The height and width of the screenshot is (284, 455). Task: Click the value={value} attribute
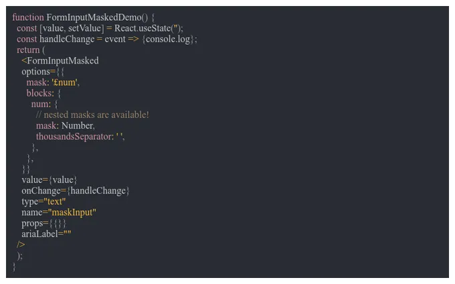[49, 180]
